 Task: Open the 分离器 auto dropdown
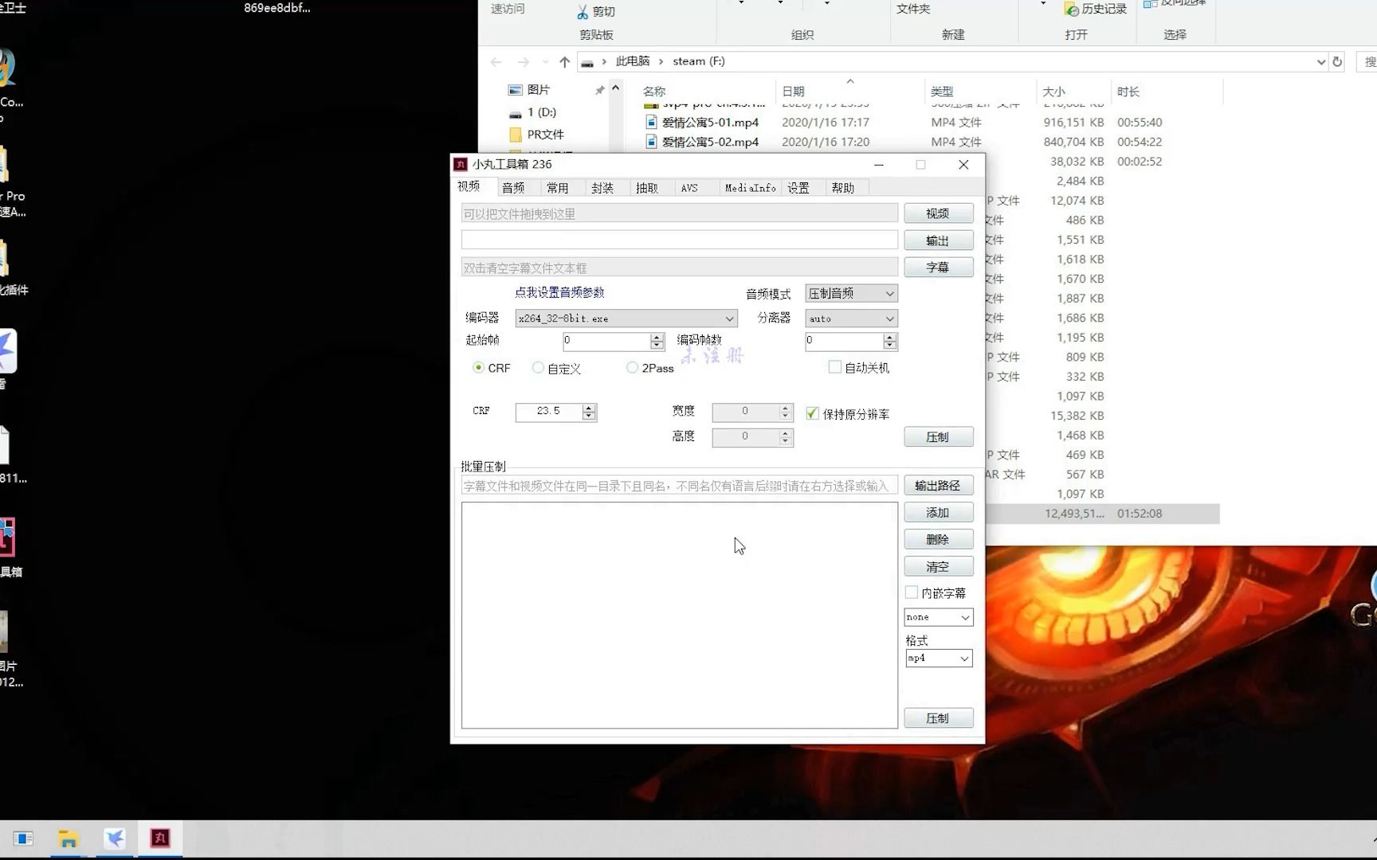click(x=851, y=319)
